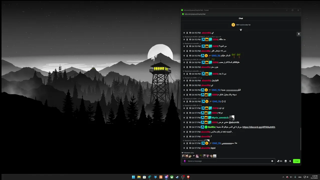The image size is (320, 180).
Task: Ban BotRix using the shield icon
Action: click(x=190, y=127)
